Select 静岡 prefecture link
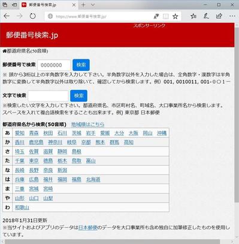The image size is (239, 244). (62, 152)
